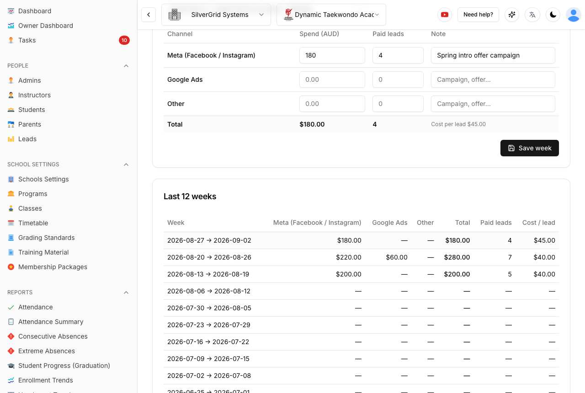Image resolution: width=585 pixels, height=393 pixels.
Task: Click the Meta note input field
Action: pyautogui.click(x=493, y=55)
